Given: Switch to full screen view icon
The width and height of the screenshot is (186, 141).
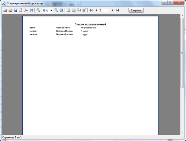Looking at the screenshot, I should click(61, 10).
